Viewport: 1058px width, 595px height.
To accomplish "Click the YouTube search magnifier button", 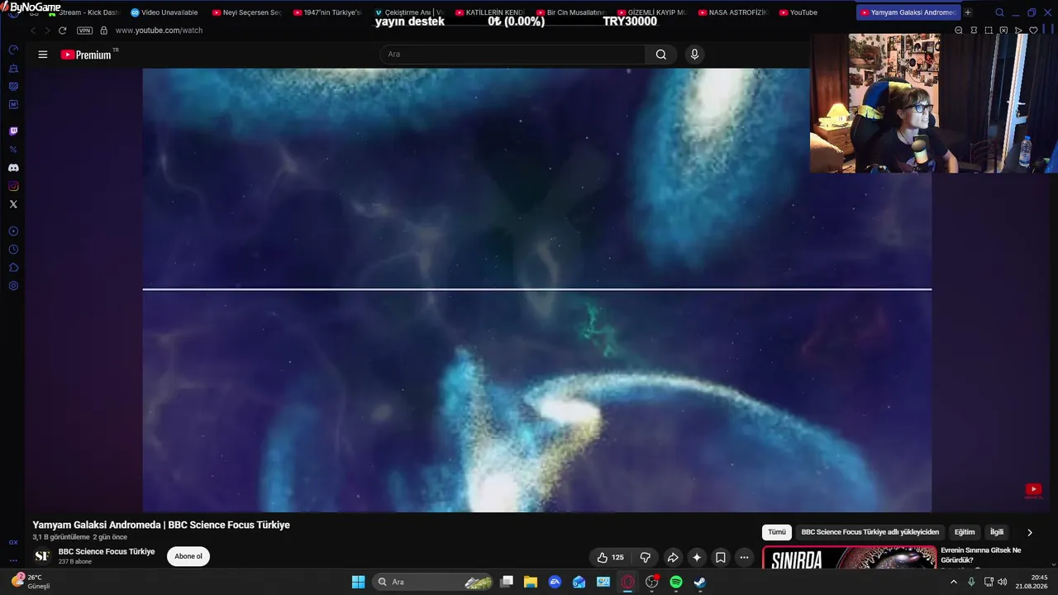I will click(x=661, y=55).
